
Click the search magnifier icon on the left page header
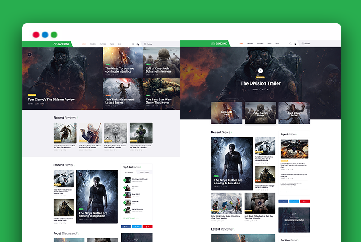tap(133, 44)
